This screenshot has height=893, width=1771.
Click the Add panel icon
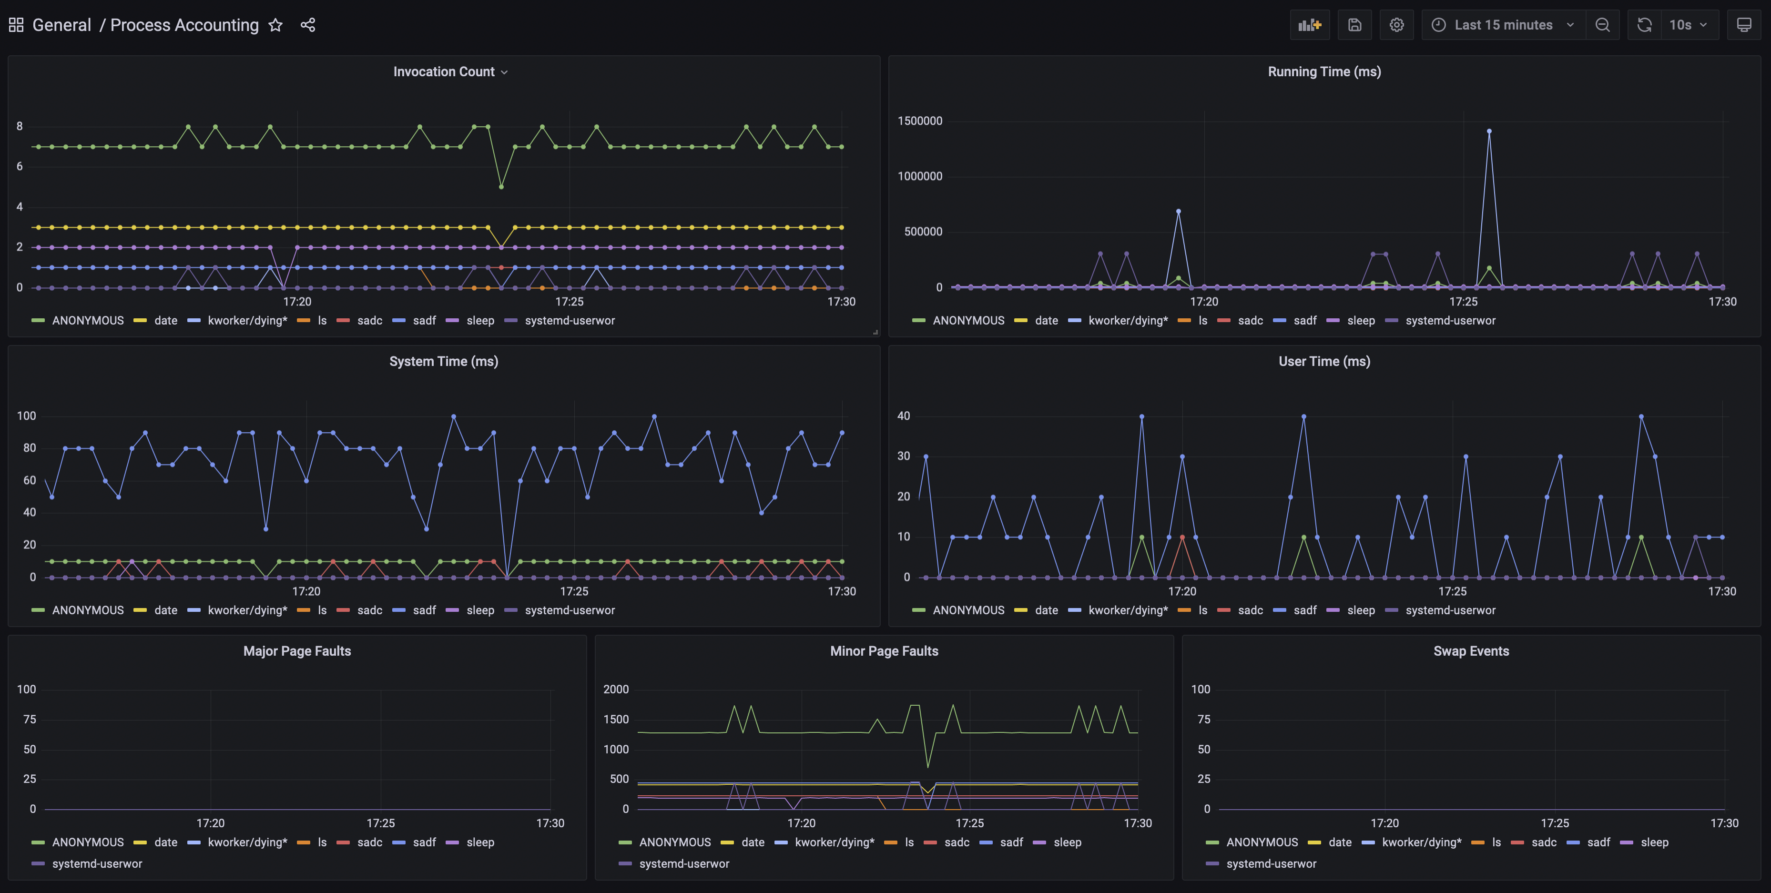pos(1309,25)
